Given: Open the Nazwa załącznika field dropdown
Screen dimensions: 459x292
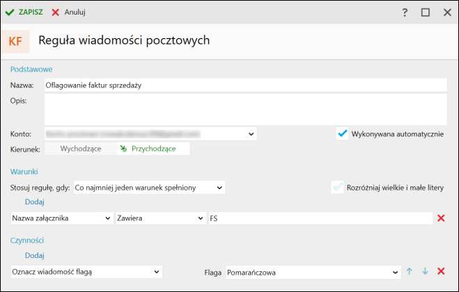Looking at the screenshot, I should (x=107, y=218).
